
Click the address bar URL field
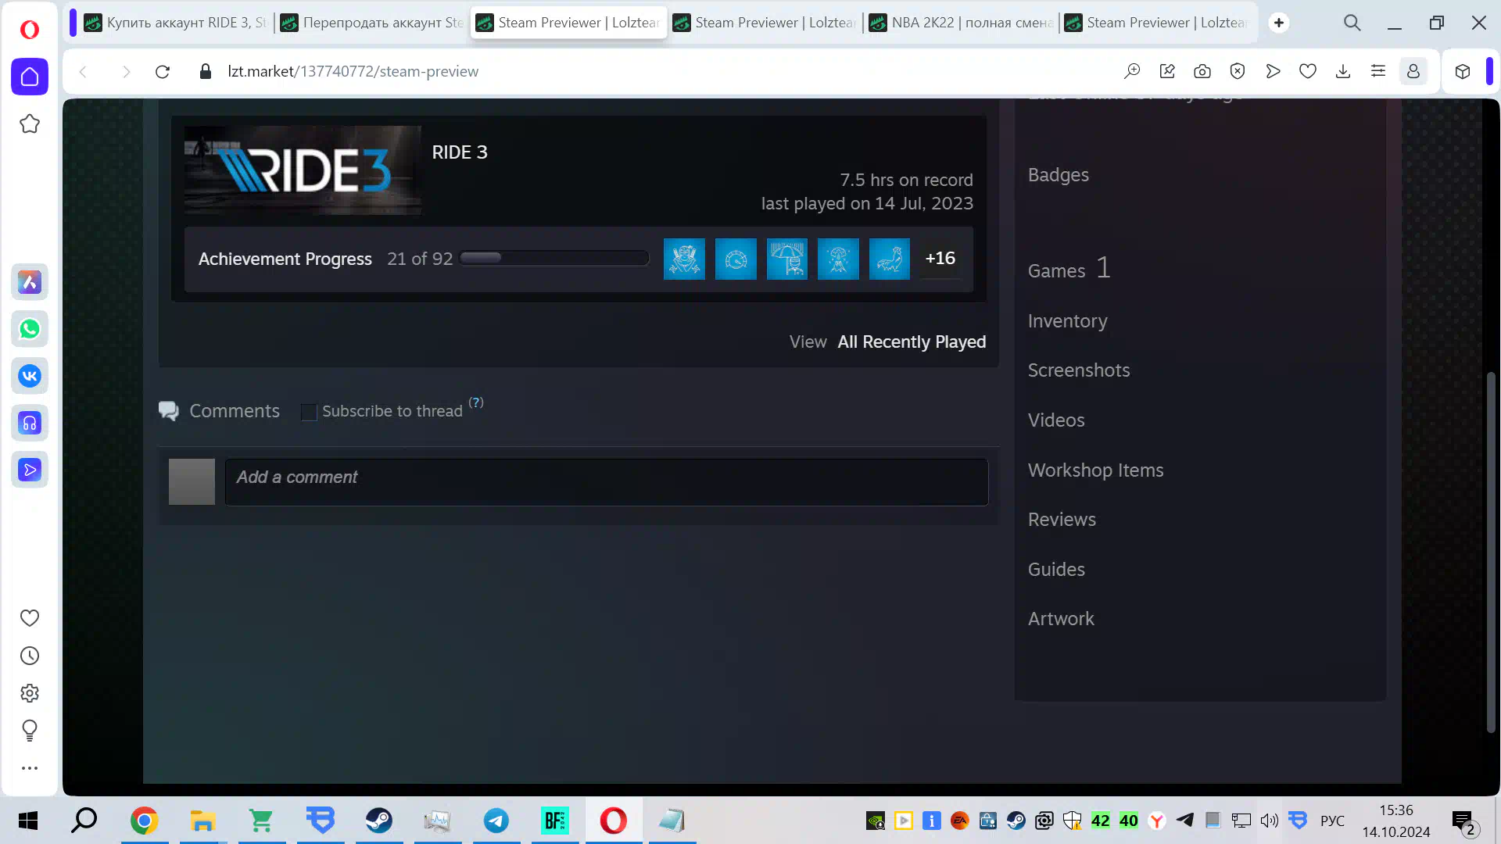point(665,72)
